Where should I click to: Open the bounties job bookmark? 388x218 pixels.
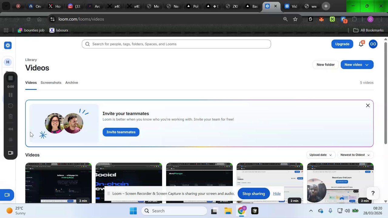pyautogui.click(x=31, y=30)
